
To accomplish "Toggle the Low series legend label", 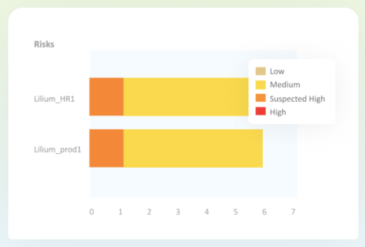I will click(277, 72).
